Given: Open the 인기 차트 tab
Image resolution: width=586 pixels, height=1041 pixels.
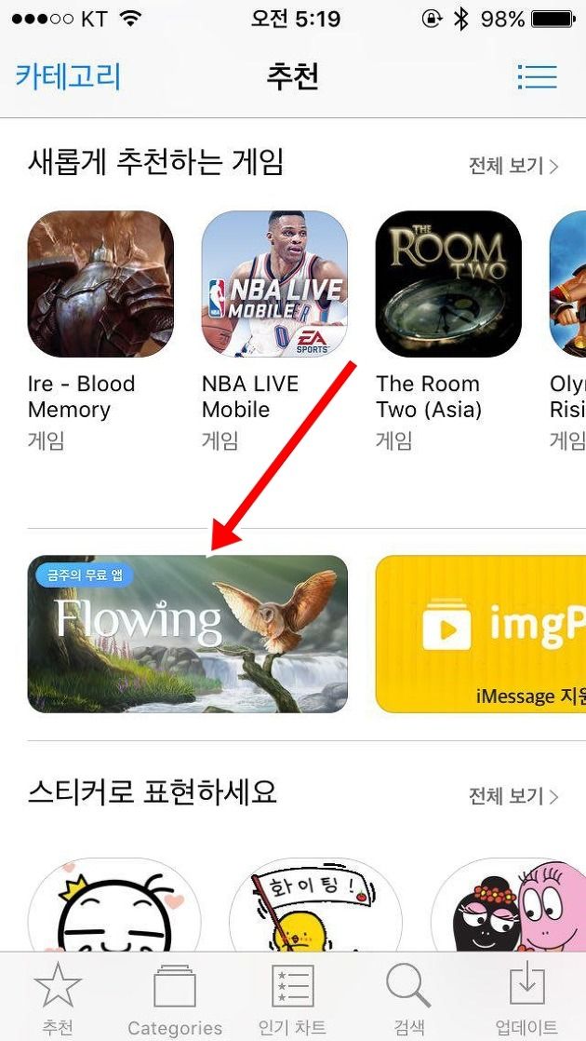Looking at the screenshot, I should (x=292, y=998).
